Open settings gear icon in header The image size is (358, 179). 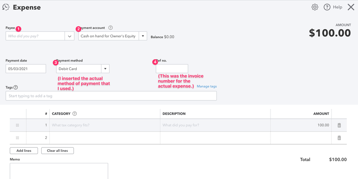coord(315,7)
